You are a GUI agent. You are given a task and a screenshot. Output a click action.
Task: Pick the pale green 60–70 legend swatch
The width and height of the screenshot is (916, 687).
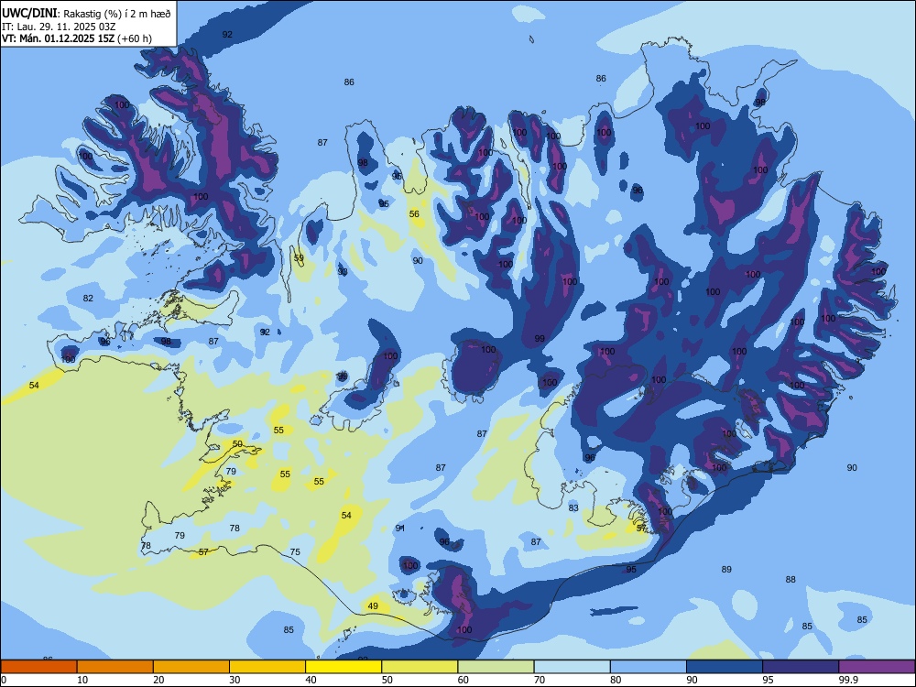click(496, 667)
